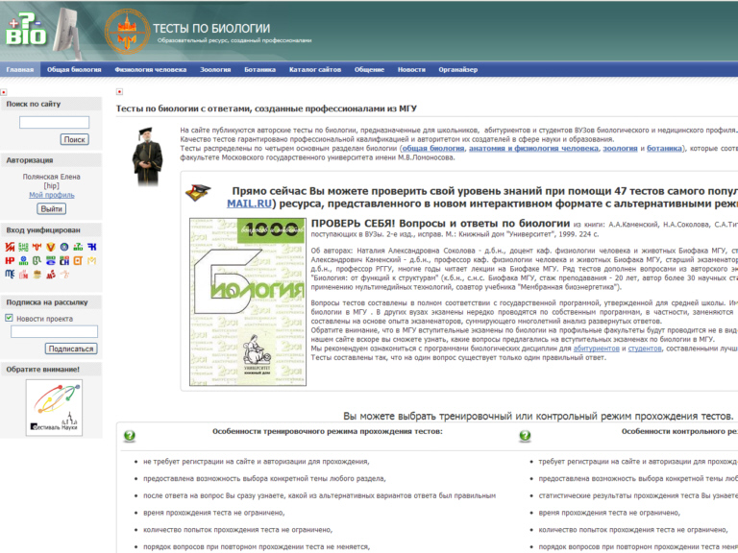Viewport: 738px width, 553px height.
Task: Click the green ?-BIO login icon
Action: (x=78, y=247)
